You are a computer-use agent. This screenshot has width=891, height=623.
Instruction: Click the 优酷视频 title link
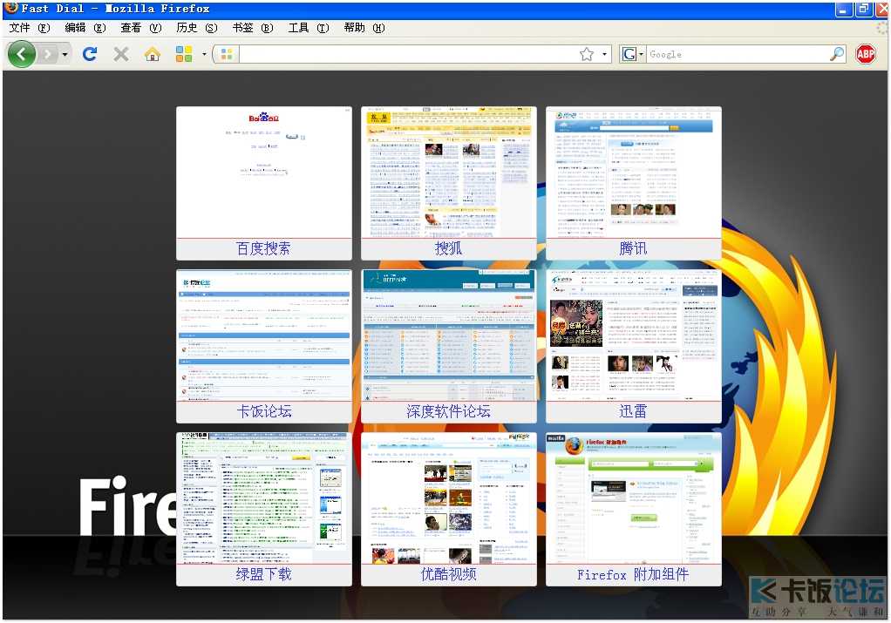click(x=449, y=575)
